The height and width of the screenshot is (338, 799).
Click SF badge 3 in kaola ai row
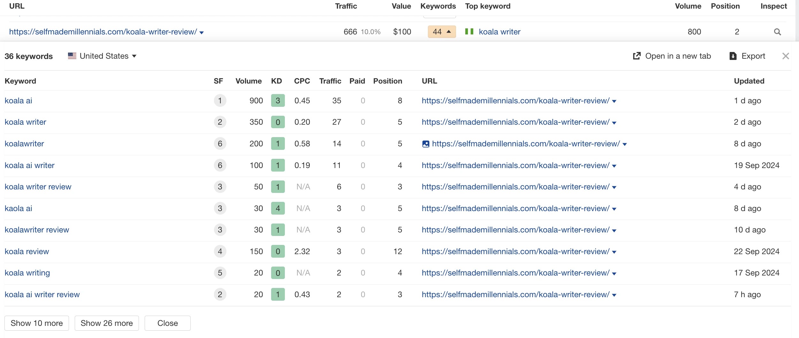pyautogui.click(x=220, y=209)
